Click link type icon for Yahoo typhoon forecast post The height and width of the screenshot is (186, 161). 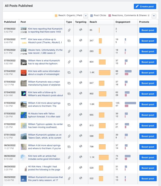(x=69, y=115)
